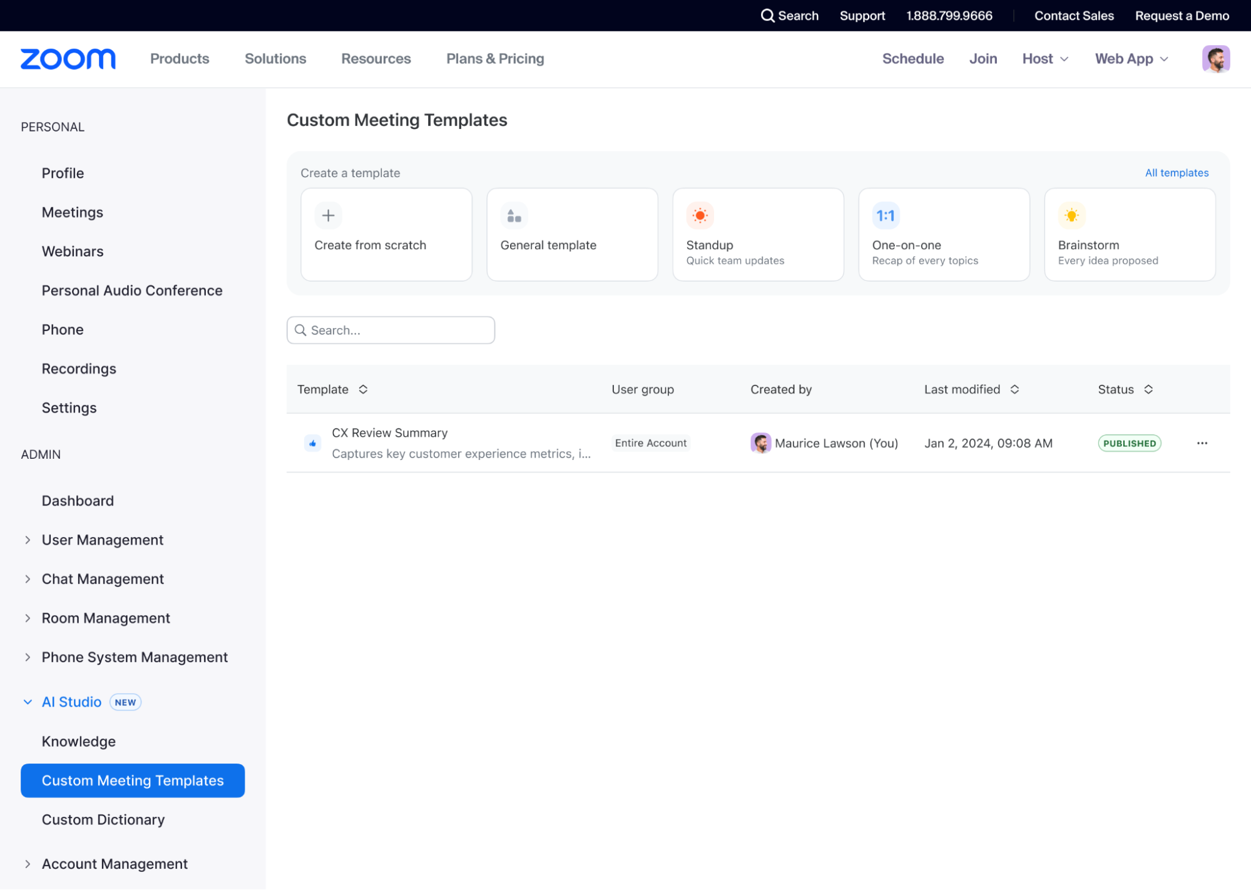Open the Solutions menu
Screen dimensions: 1251x890
point(275,59)
